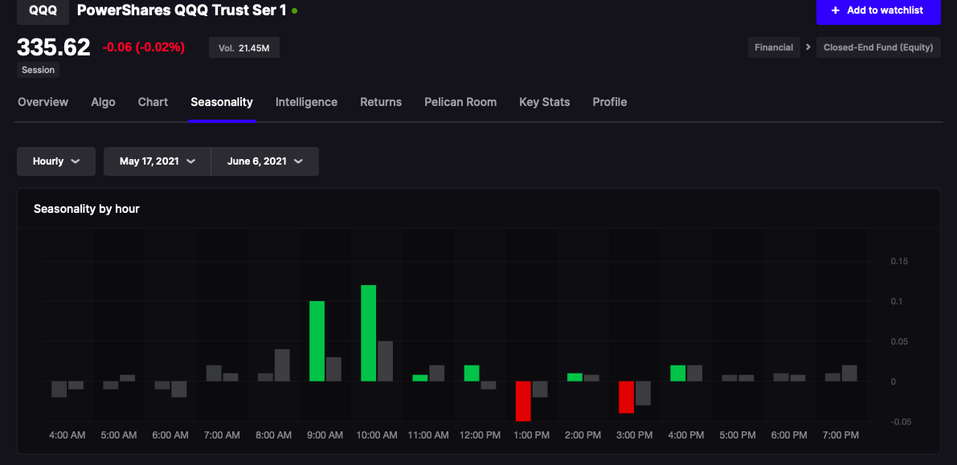Click the 12:00 PM axis label
Screen dimensions: 957x465
[480, 435]
